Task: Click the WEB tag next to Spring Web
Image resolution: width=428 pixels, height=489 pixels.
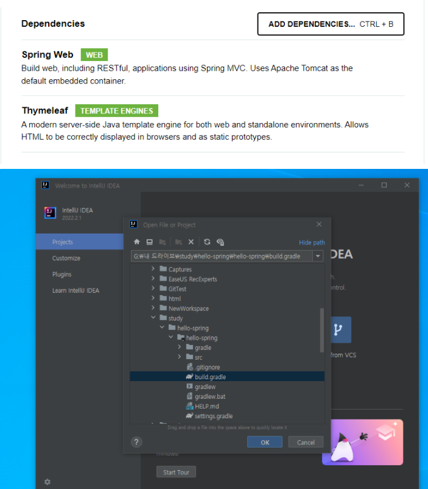Action: point(94,55)
